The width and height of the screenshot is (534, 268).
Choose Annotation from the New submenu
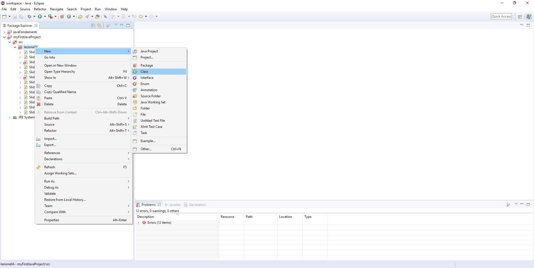(x=159, y=90)
